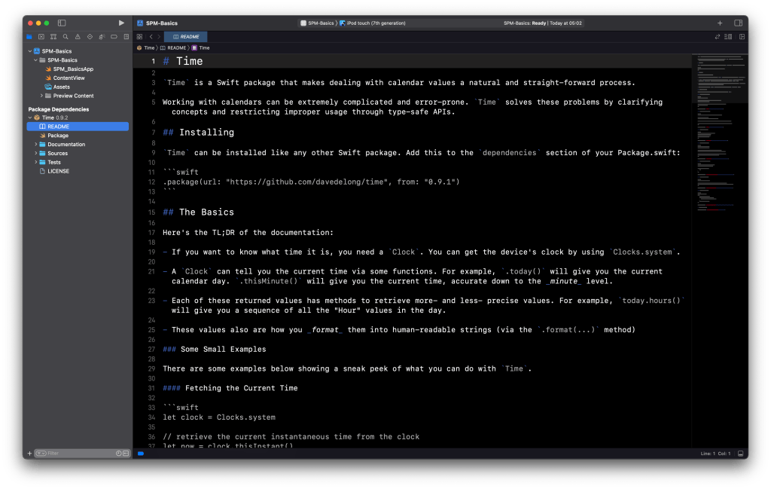
Task: Open the SPM-Basics scheme selector
Action: (x=317, y=23)
